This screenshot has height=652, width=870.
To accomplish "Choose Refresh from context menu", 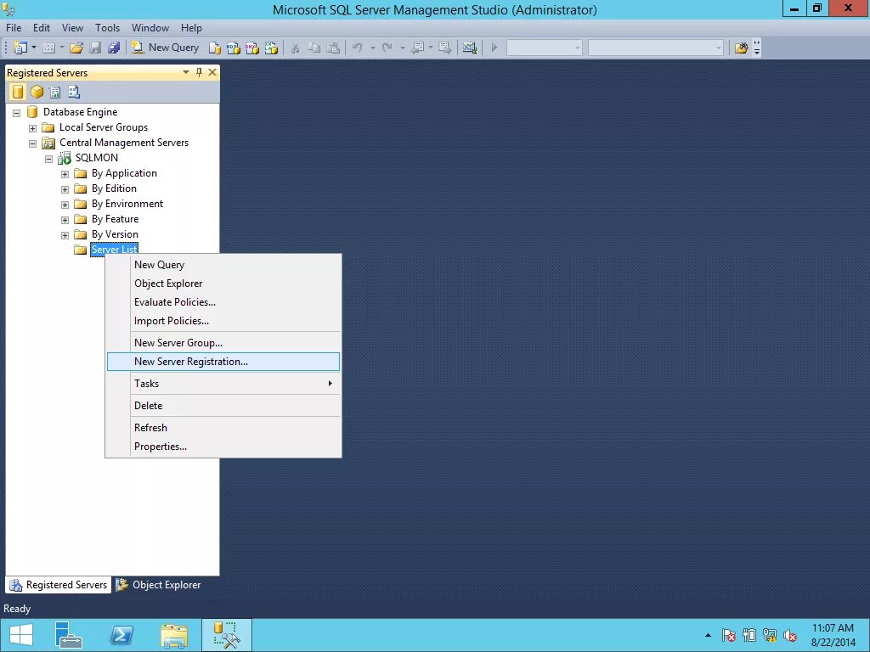I will (x=223, y=428).
